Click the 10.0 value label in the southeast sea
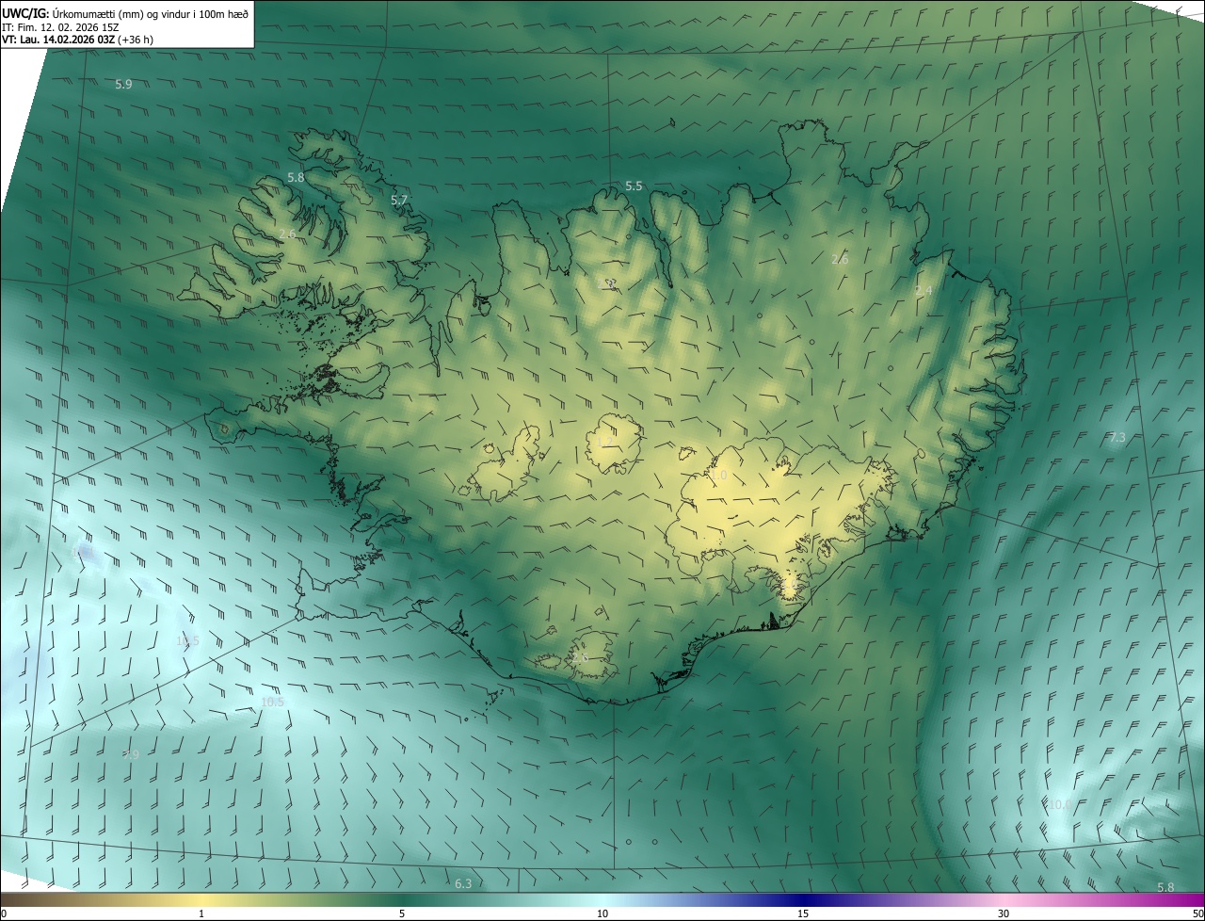The width and height of the screenshot is (1205, 921). [1059, 804]
